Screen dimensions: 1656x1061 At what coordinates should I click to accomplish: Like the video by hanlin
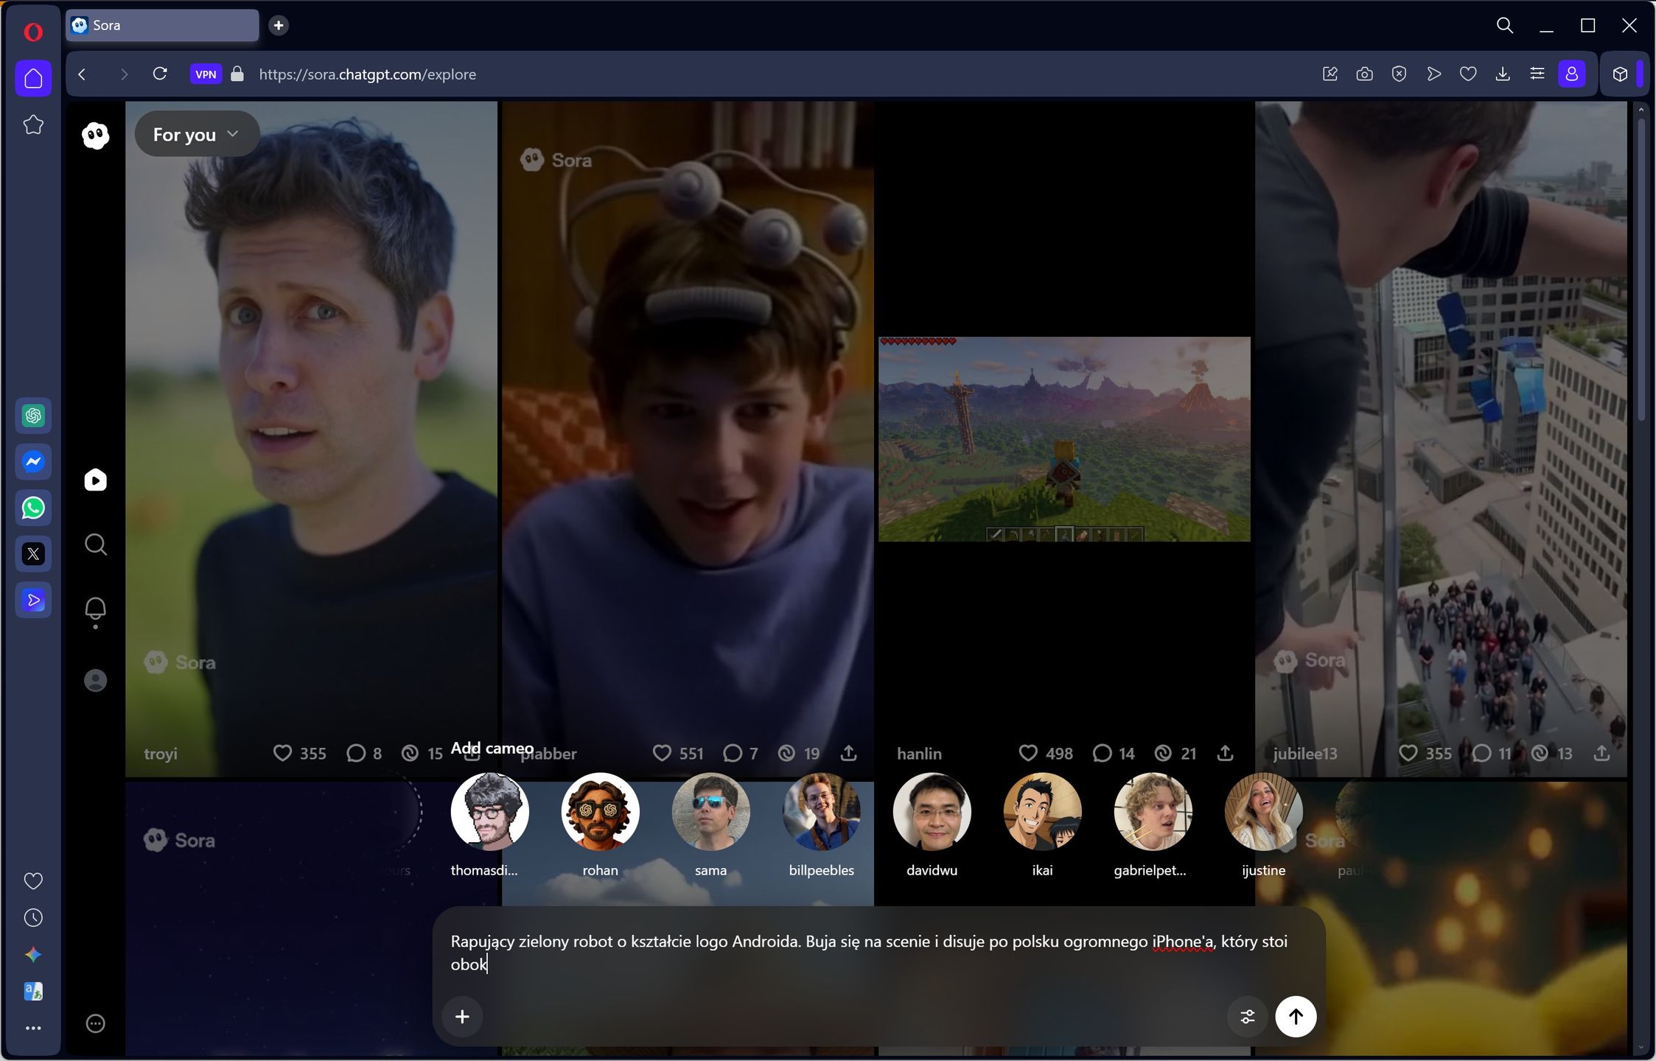1028,753
